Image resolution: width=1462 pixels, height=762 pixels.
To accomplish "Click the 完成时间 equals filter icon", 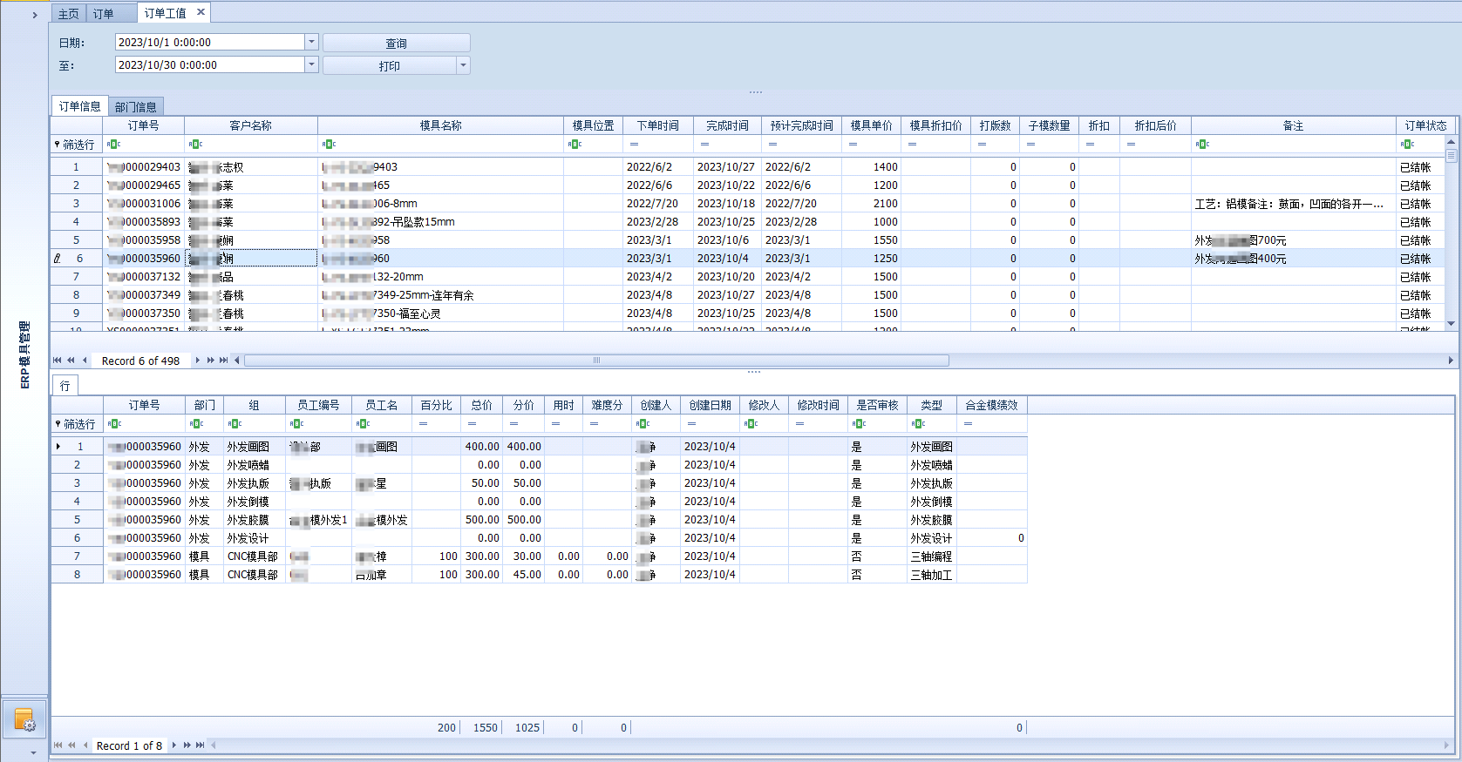I will [x=704, y=145].
